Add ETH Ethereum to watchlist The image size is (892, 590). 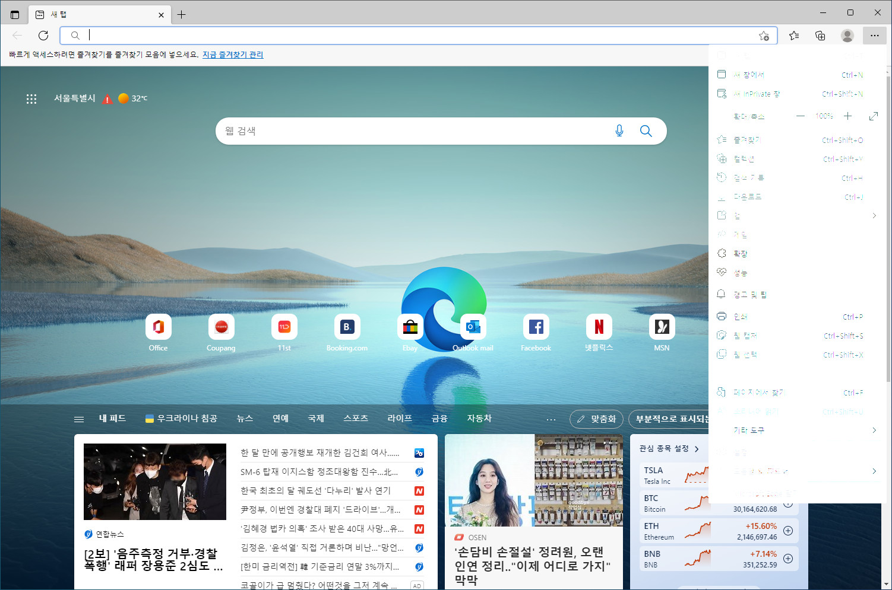(x=788, y=531)
